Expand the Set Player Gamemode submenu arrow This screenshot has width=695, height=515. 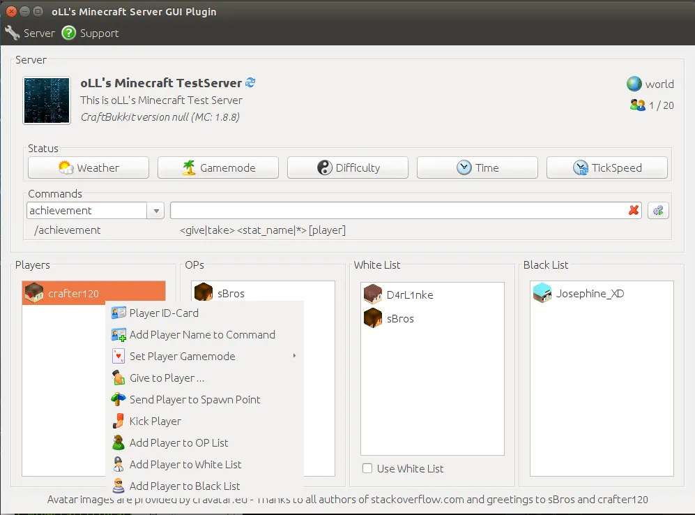294,356
